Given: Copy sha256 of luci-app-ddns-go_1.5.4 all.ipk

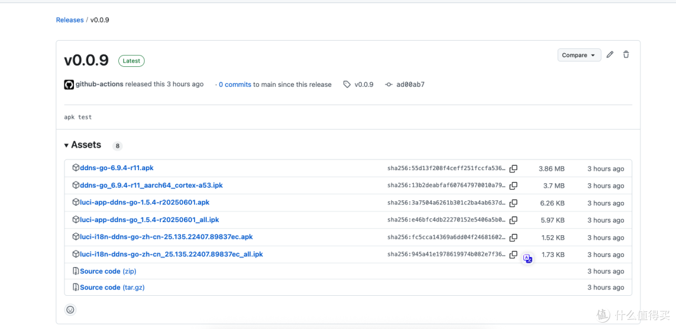Looking at the screenshot, I should tap(513, 220).
